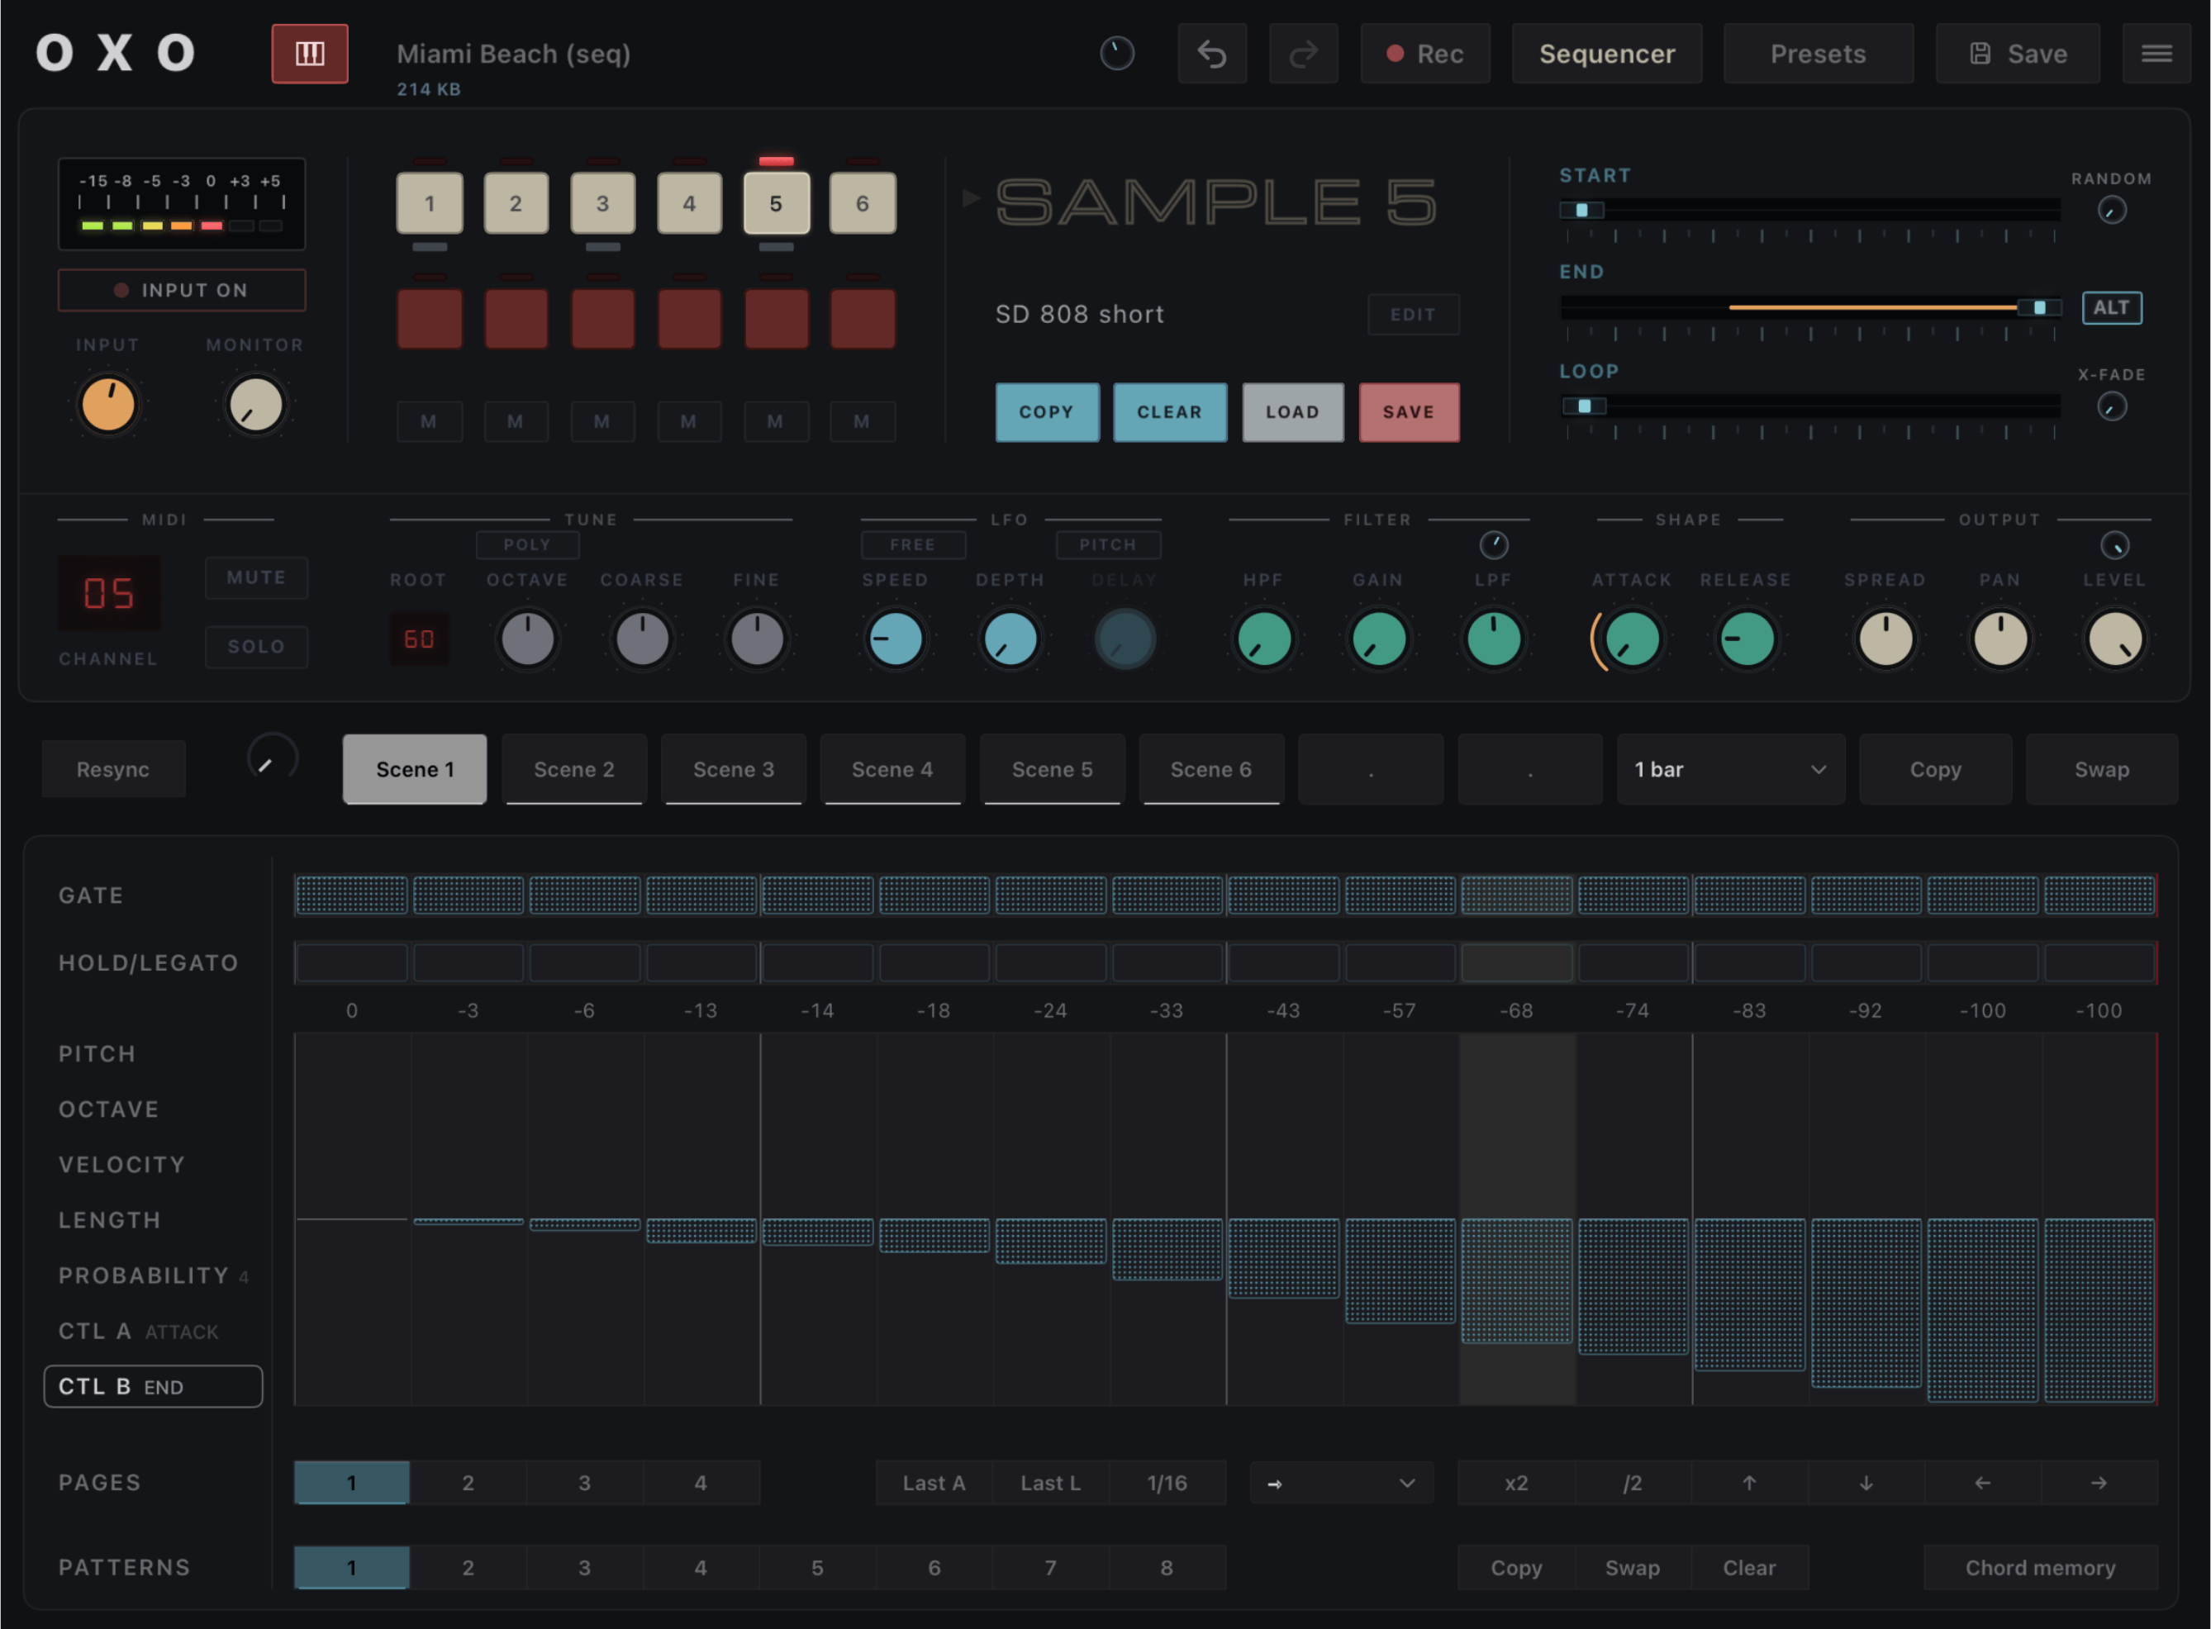Click the RANDOM small knob
Image resolution: width=2211 pixels, height=1629 pixels.
[x=2110, y=210]
